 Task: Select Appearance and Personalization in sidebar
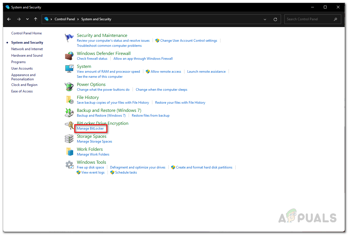[x=23, y=77]
